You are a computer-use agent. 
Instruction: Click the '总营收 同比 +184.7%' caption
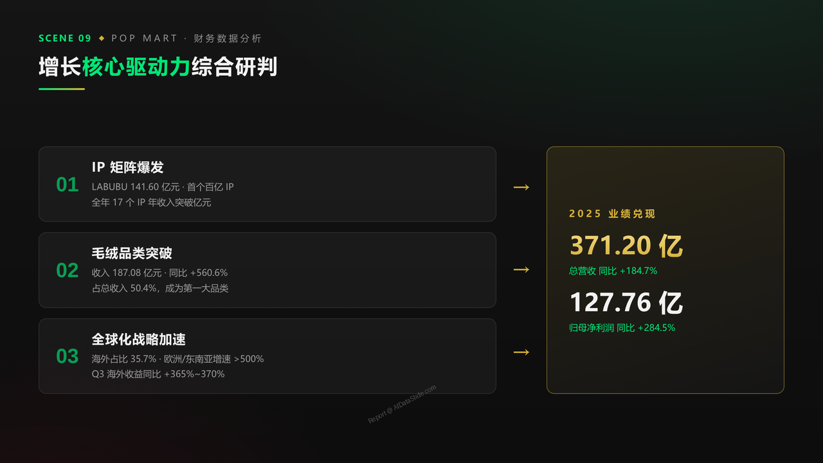[x=613, y=271]
